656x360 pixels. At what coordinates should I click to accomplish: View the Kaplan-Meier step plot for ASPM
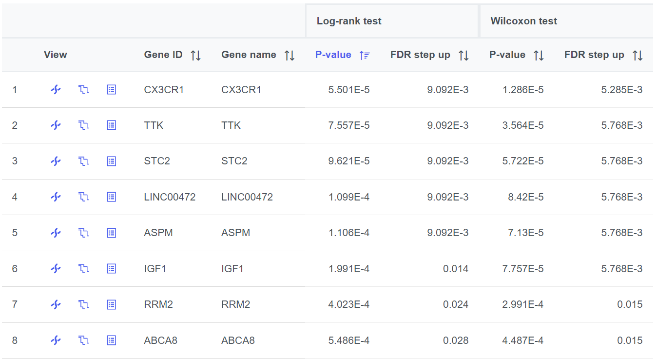84,233
